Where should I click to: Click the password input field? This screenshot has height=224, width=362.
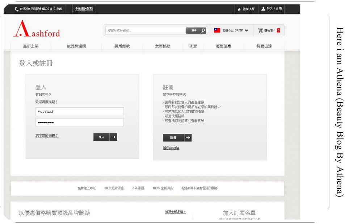click(x=80, y=122)
